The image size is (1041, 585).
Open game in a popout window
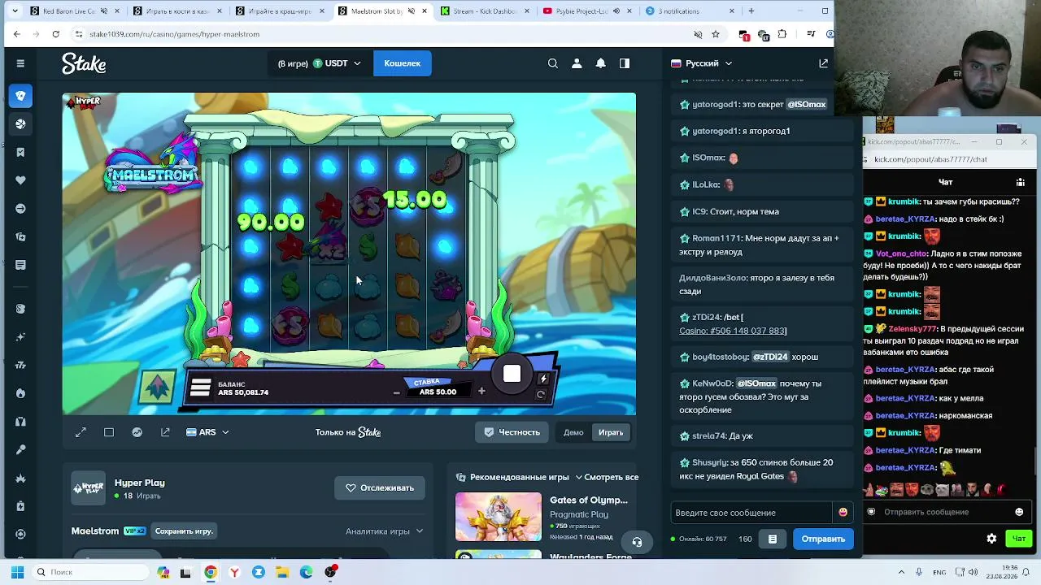[x=165, y=432]
